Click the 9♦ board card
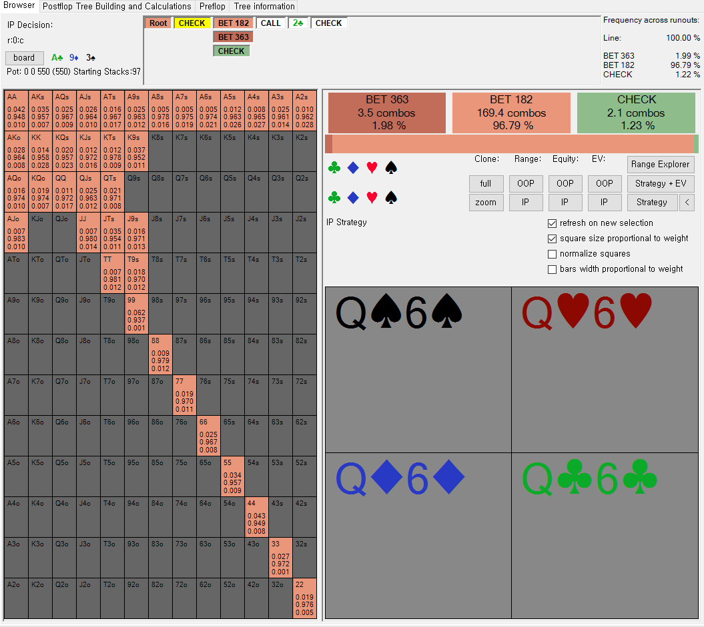The image size is (704, 627). [74, 58]
